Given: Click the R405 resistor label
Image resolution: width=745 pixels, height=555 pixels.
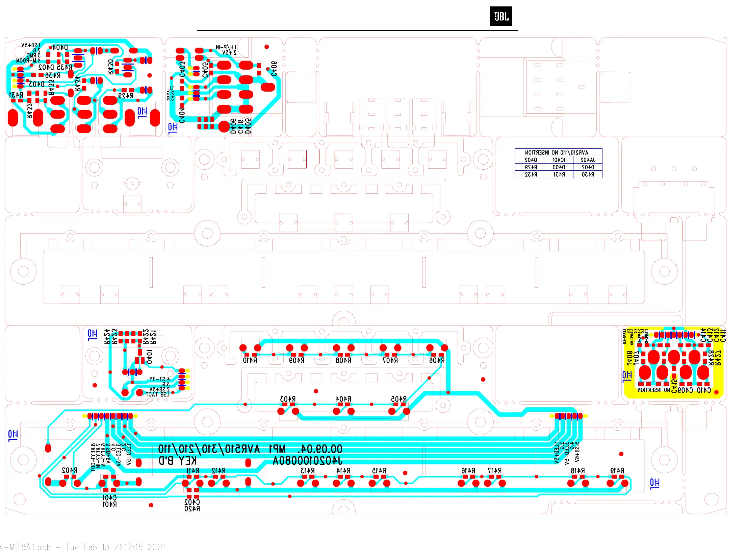Looking at the screenshot, I should click(x=399, y=399).
